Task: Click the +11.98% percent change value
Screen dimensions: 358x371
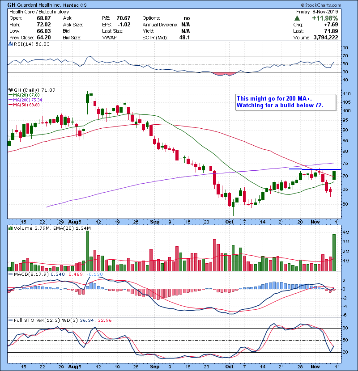Action: coord(325,18)
